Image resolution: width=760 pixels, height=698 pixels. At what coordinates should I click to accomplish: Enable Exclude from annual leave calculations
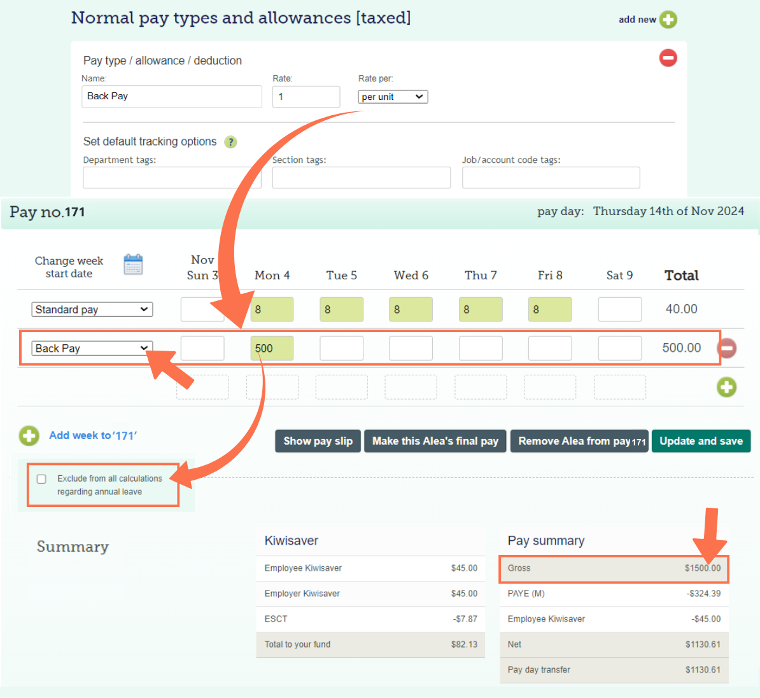tap(41, 478)
